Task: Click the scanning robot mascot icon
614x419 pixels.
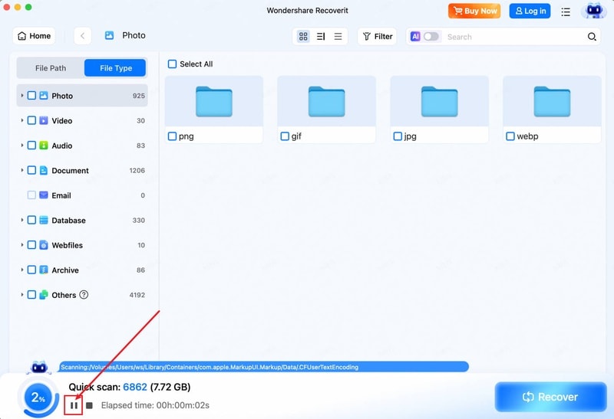Action: pos(39,368)
